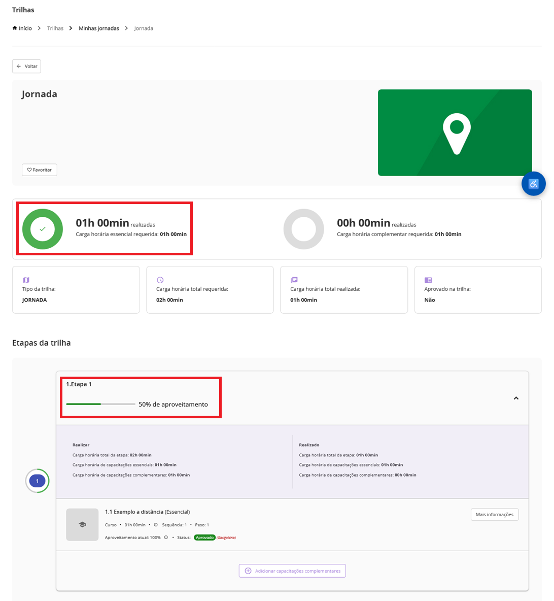Open Minhas jornadas breadcrumb link
This screenshot has width=554, height=601.
tap(99, 28)
